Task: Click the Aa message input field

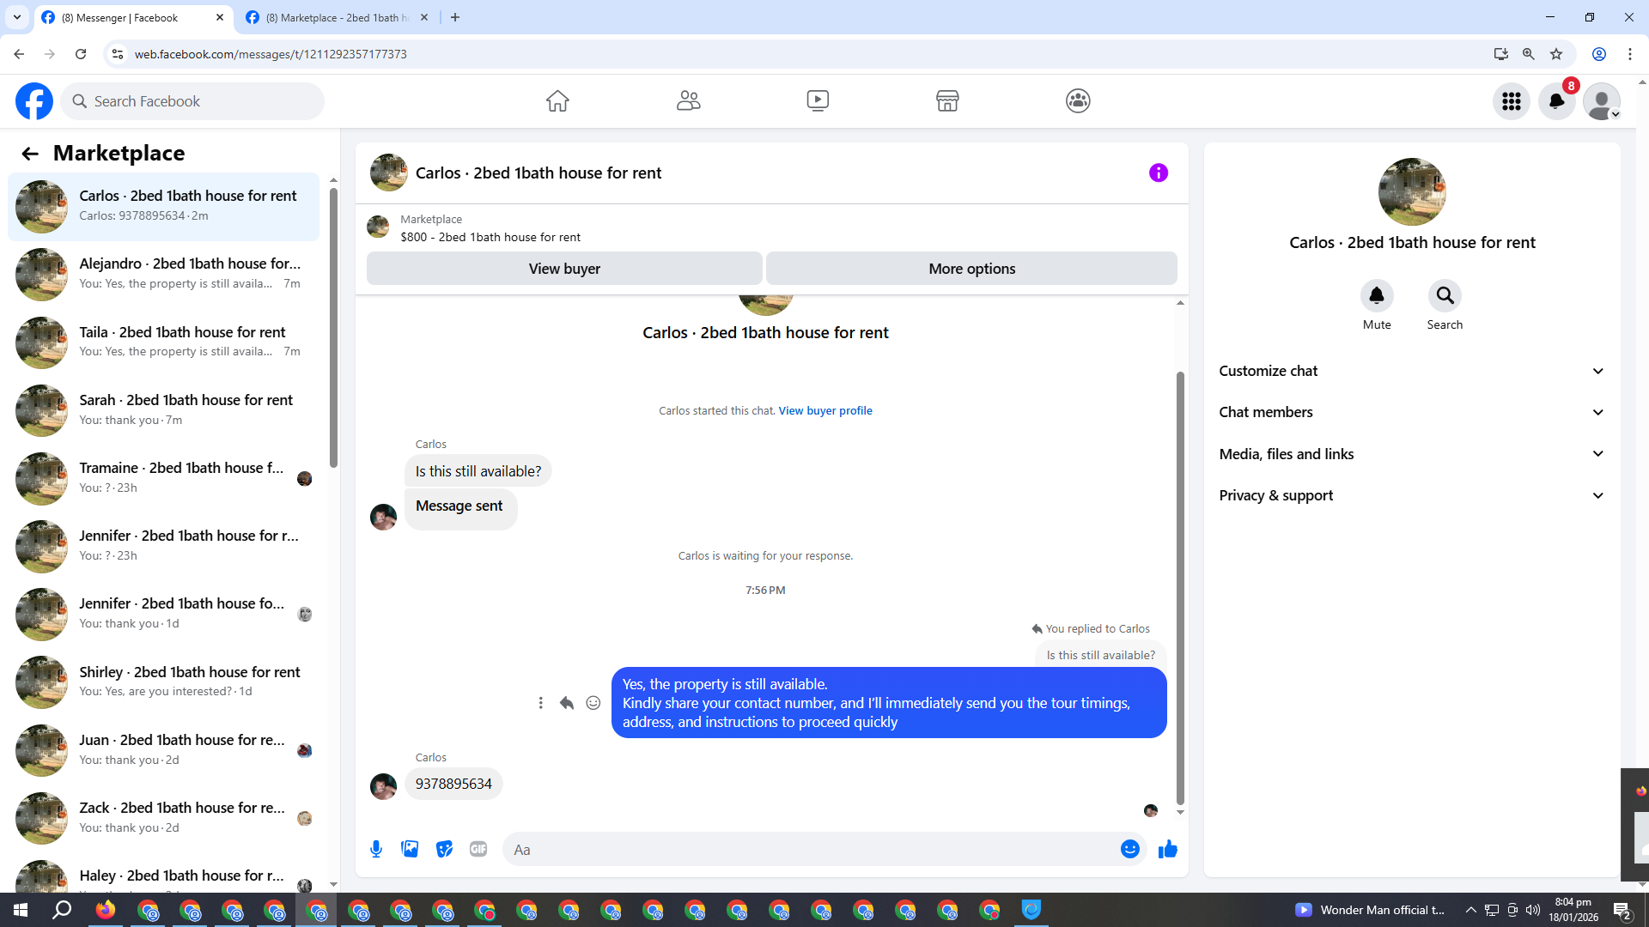Action: click(x=807, y=849)
